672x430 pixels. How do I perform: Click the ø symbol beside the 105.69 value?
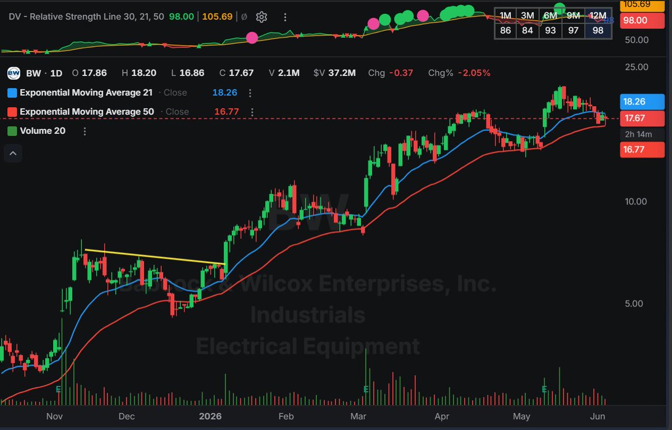(244, 17)
